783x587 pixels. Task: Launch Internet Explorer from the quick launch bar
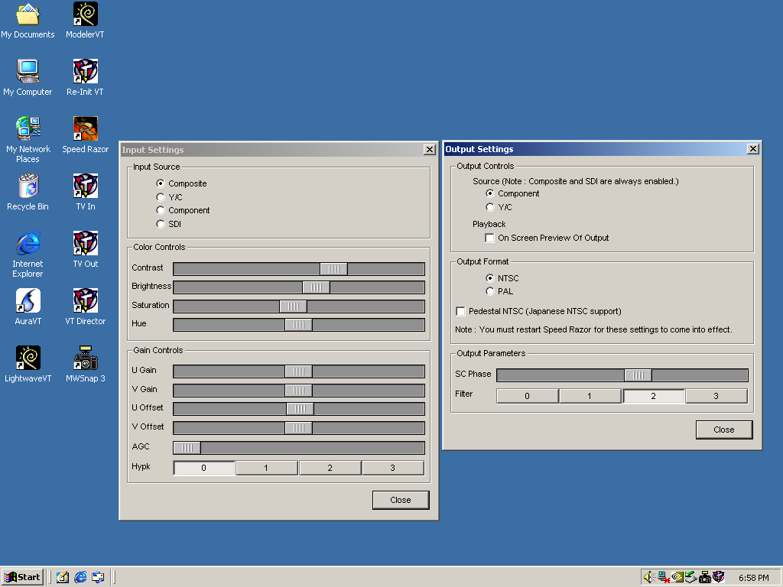point(80,578)
